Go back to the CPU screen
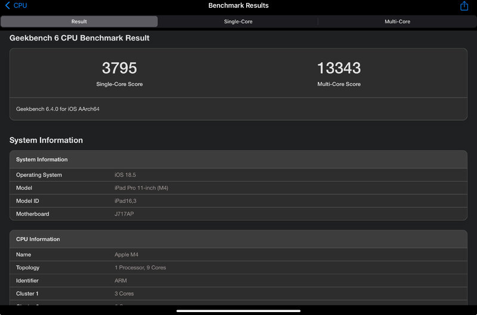This screenshot has width=477, height=315. [x=16, y=5]
